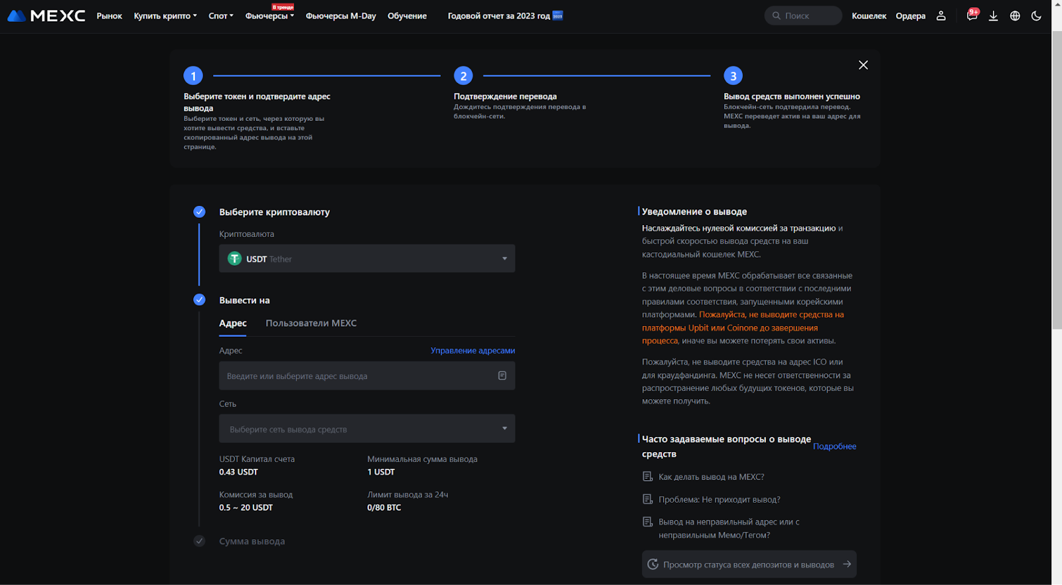Viewport: 1062px width, 585px height.
Task: Open the language globe icon
Action: pos(1015,16)
